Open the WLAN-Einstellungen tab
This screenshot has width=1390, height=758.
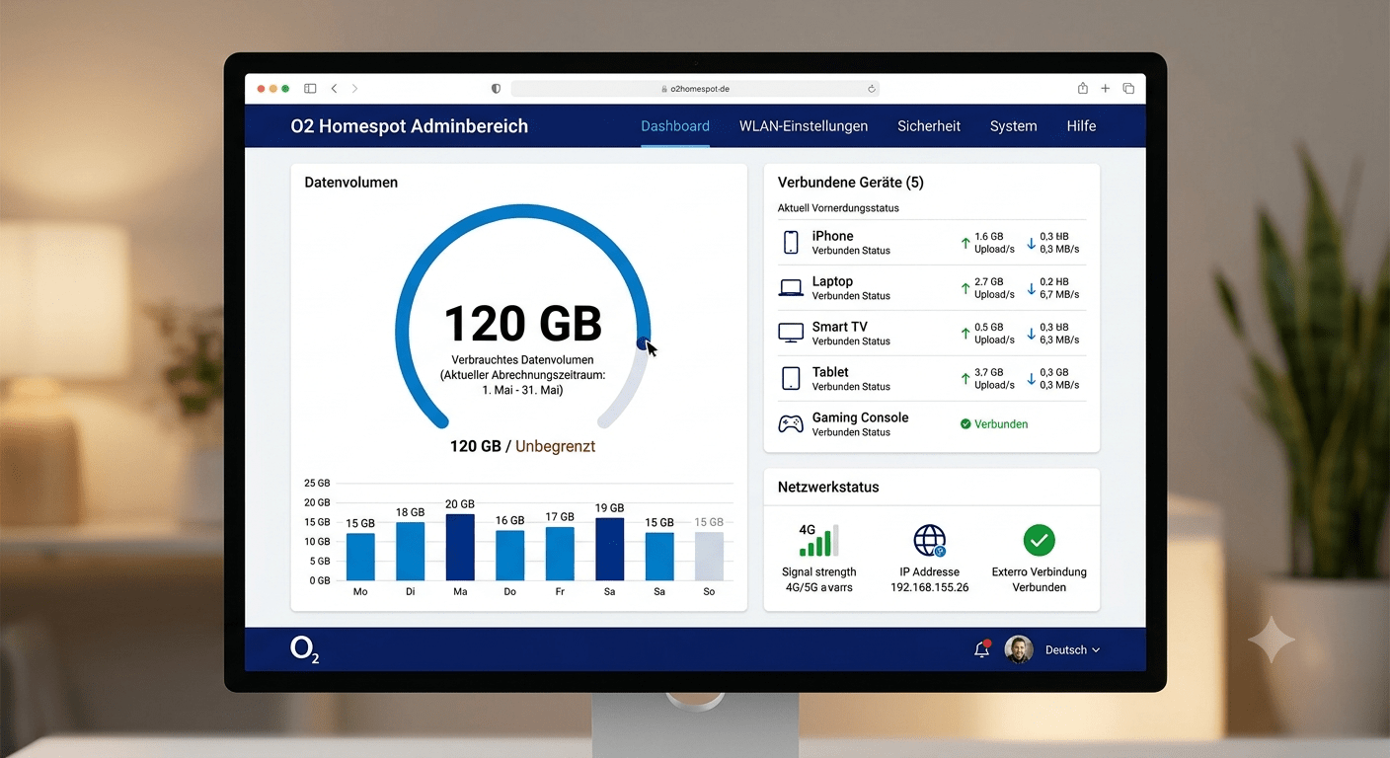coord(804,126)
